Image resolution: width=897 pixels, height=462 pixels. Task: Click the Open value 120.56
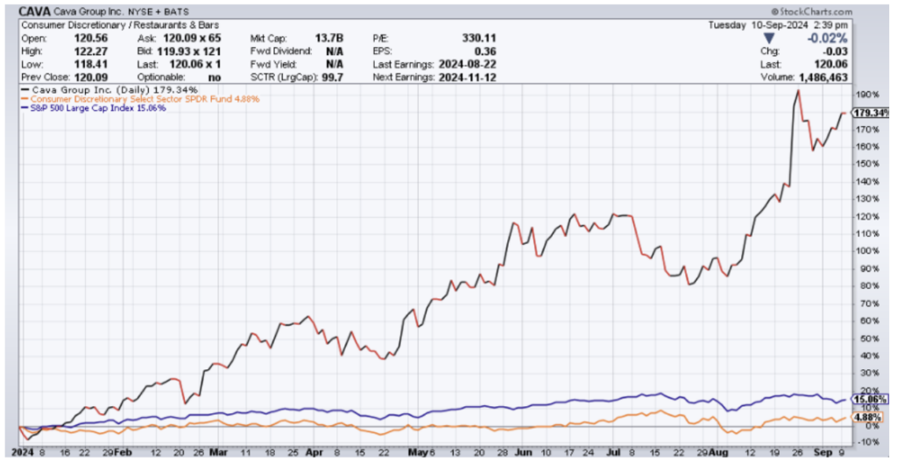point(93,38)
